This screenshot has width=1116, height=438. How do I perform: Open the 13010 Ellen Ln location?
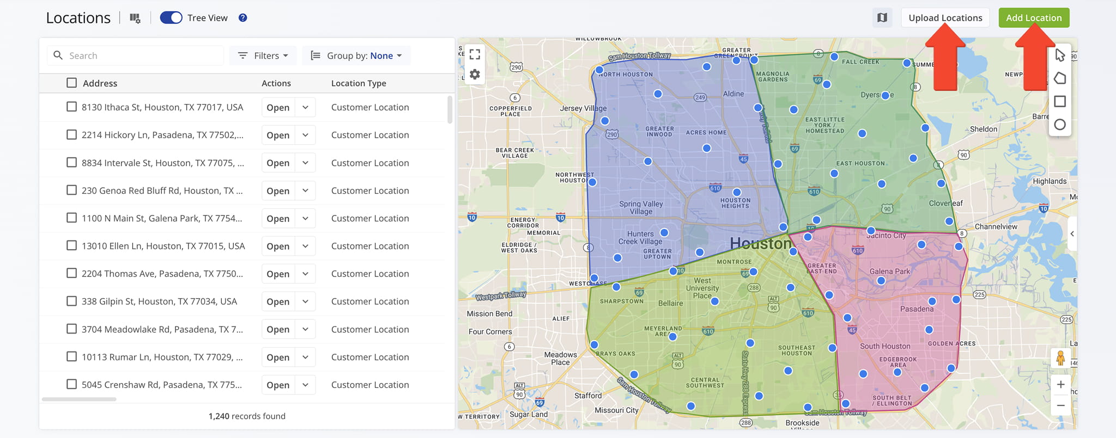[x=278, y=246]
